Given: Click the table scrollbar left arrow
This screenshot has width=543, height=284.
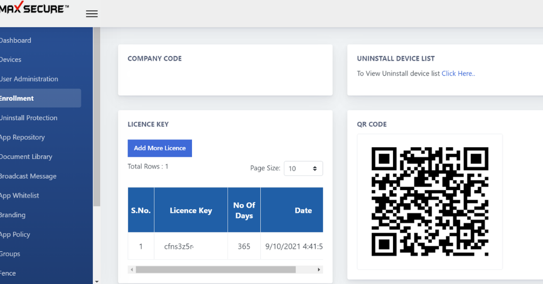Looking at the screenshot, I should click(132, 270).
